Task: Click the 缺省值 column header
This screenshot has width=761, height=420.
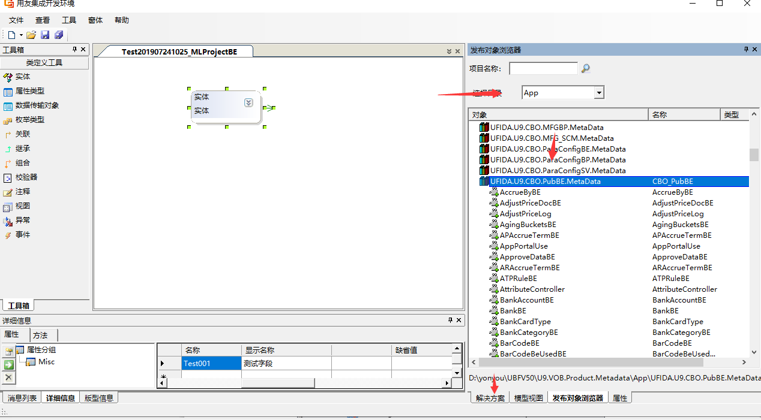Action: coord(421,350)
